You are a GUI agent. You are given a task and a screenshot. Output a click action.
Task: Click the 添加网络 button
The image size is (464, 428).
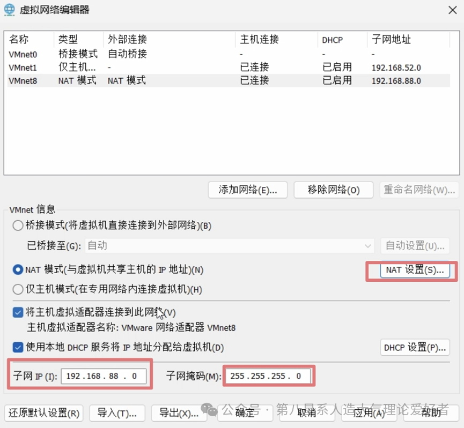point(247,190)
